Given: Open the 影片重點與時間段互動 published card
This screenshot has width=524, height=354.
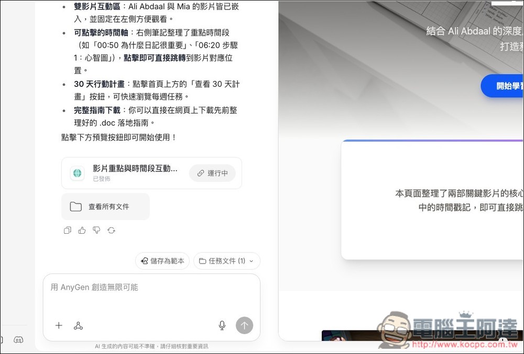Looking at the screenshot, I should coord(151,173).
